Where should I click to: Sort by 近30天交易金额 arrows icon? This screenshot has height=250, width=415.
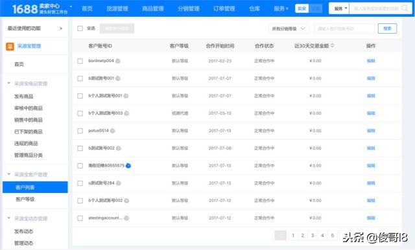pyautogui.click(x=332, y=45)
